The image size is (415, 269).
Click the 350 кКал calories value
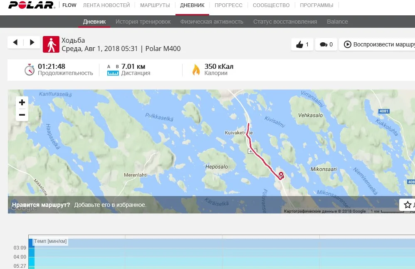click(x=219, y=66)
